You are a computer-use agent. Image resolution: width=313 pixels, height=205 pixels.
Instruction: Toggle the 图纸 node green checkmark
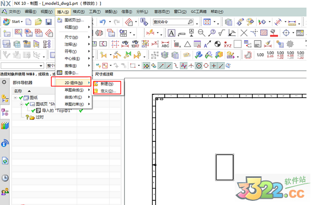click(x=21, y=98)
